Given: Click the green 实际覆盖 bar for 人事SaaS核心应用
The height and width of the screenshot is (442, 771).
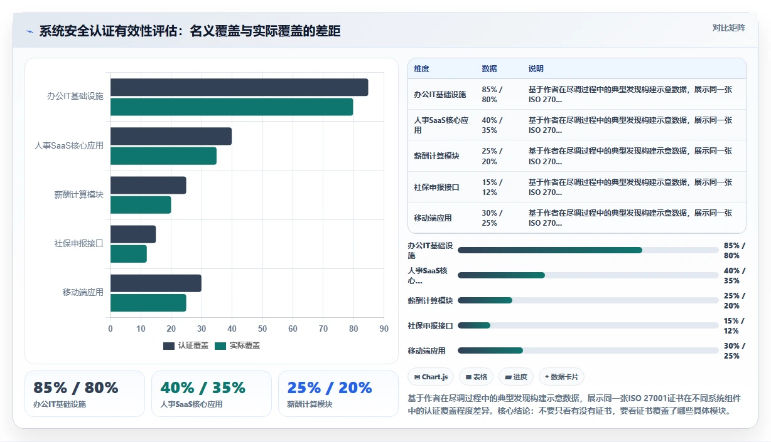Looking at the screenshot, I should [163, 156].
